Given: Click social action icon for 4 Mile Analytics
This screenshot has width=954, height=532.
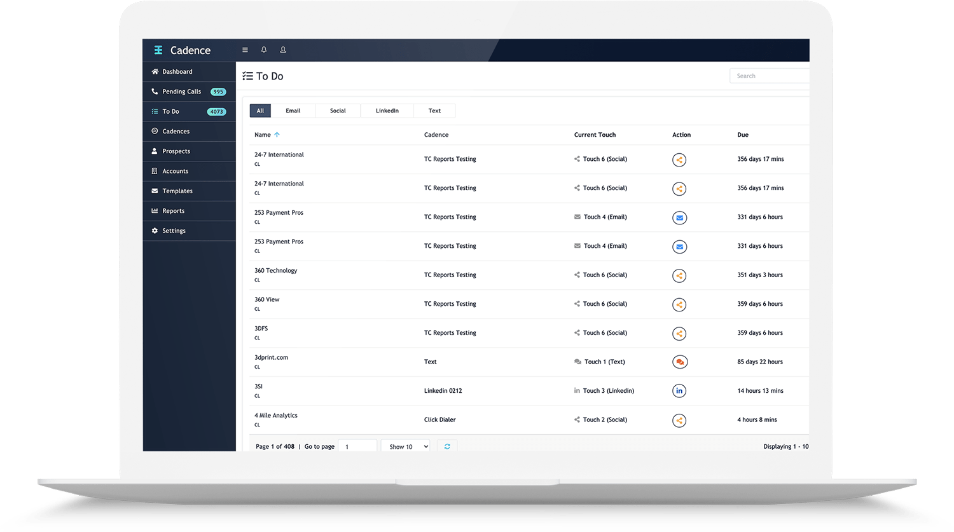Looking at the screenshot, I should 679,420.
